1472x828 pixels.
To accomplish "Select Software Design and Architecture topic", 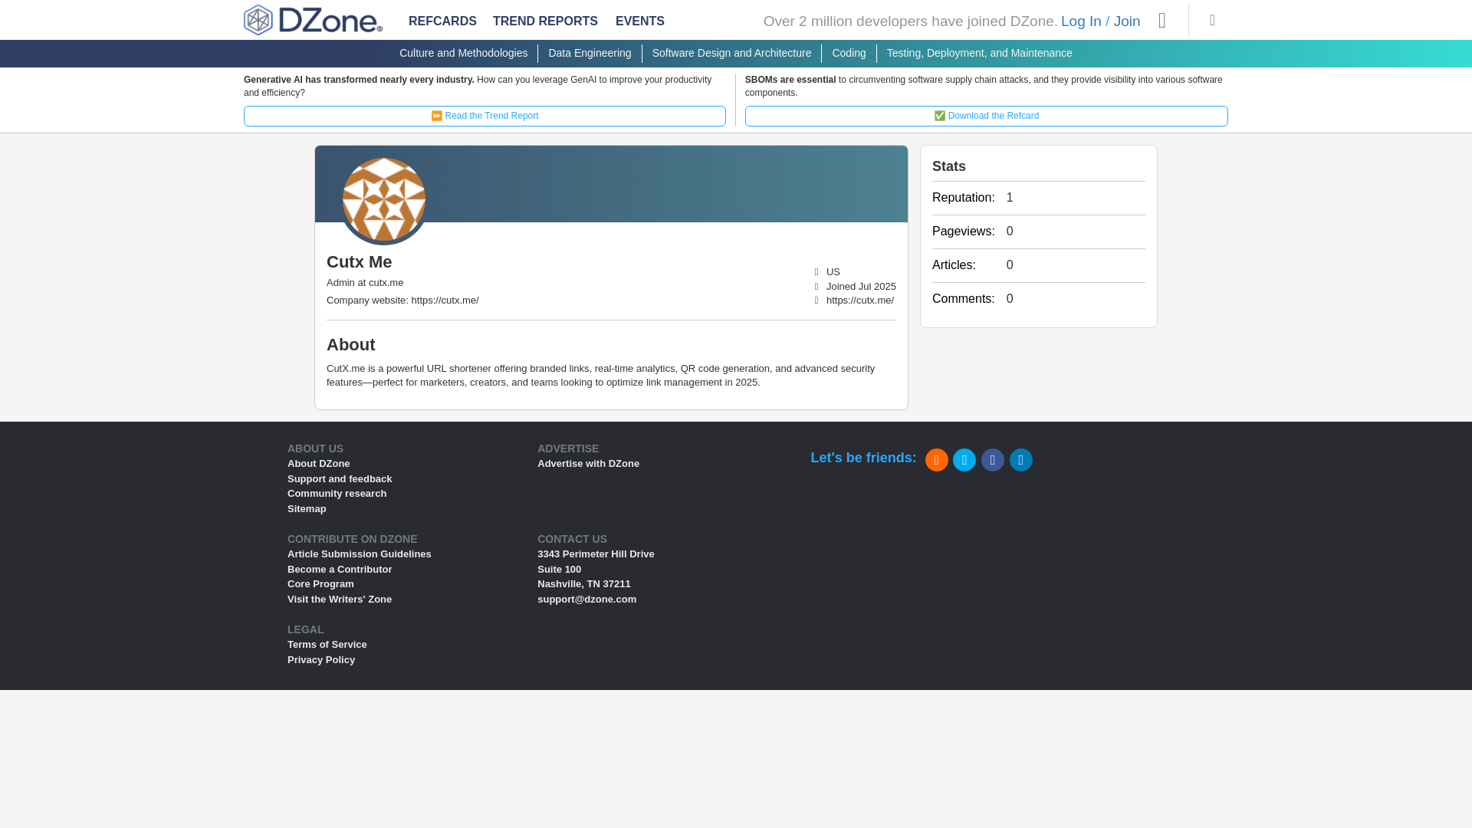I will [731, 53].
